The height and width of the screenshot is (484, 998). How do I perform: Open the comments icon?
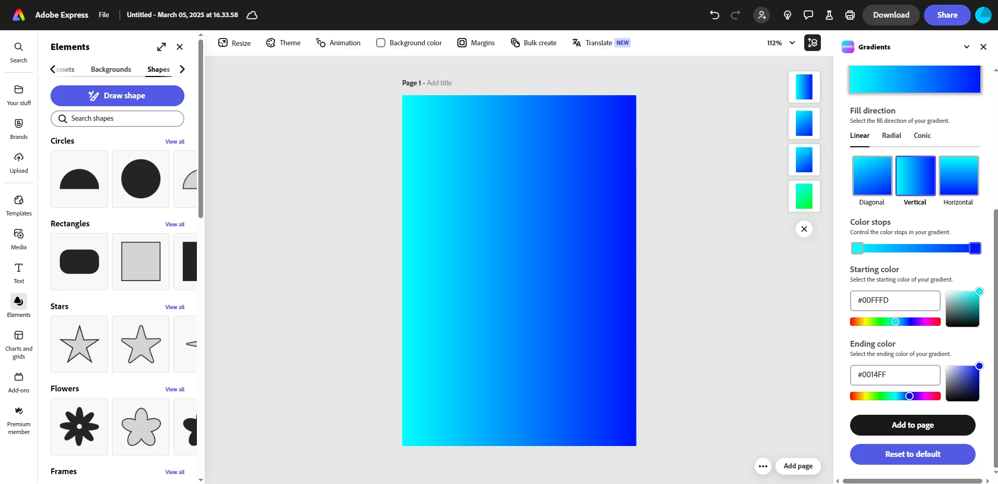(808, 15)
